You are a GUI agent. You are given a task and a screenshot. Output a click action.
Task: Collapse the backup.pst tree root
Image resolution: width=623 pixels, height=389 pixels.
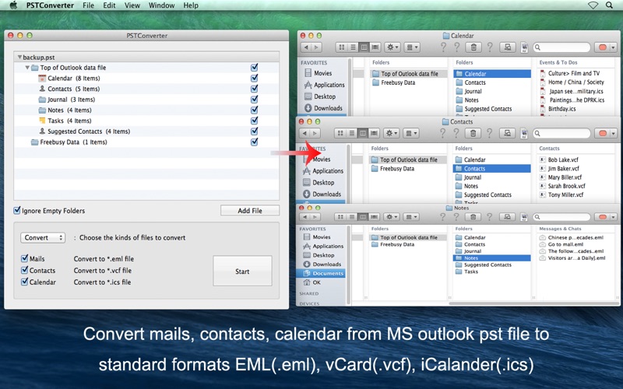click(x=19, y=57)
